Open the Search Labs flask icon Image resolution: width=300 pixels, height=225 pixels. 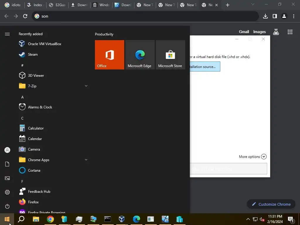(276, 32)
